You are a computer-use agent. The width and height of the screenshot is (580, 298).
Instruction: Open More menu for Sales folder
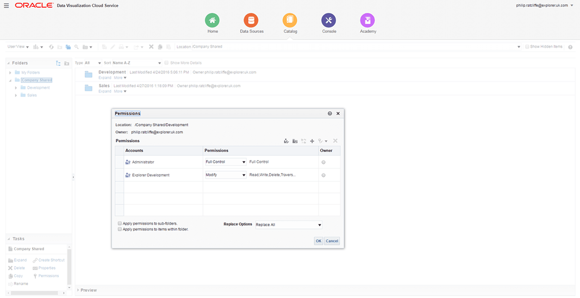(x=120, y=91)
